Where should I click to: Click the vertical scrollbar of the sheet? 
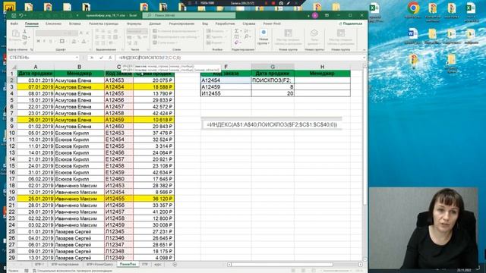coord(364,162)
